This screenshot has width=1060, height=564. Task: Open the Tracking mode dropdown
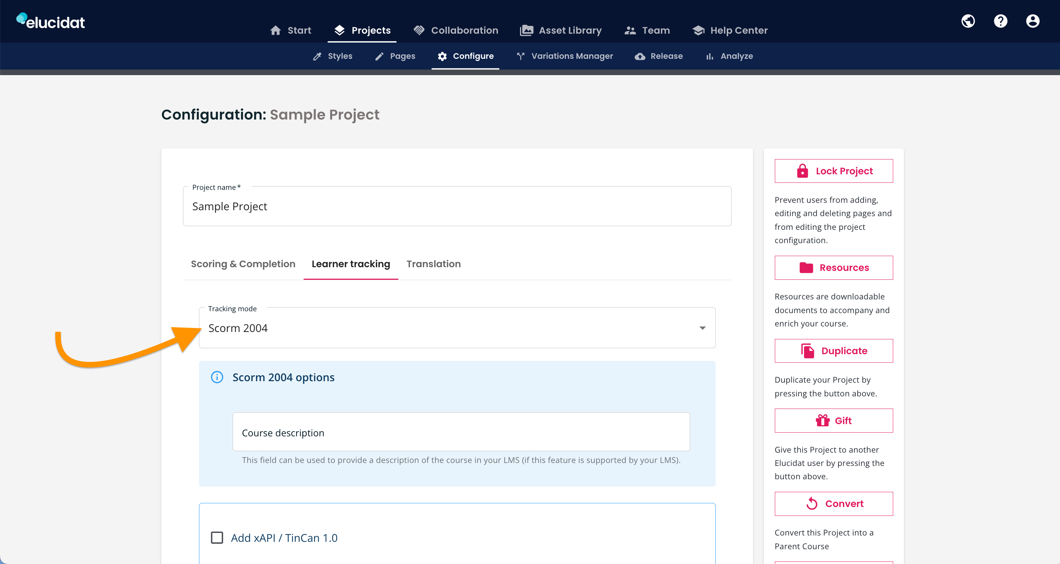(x=457, y=328)
